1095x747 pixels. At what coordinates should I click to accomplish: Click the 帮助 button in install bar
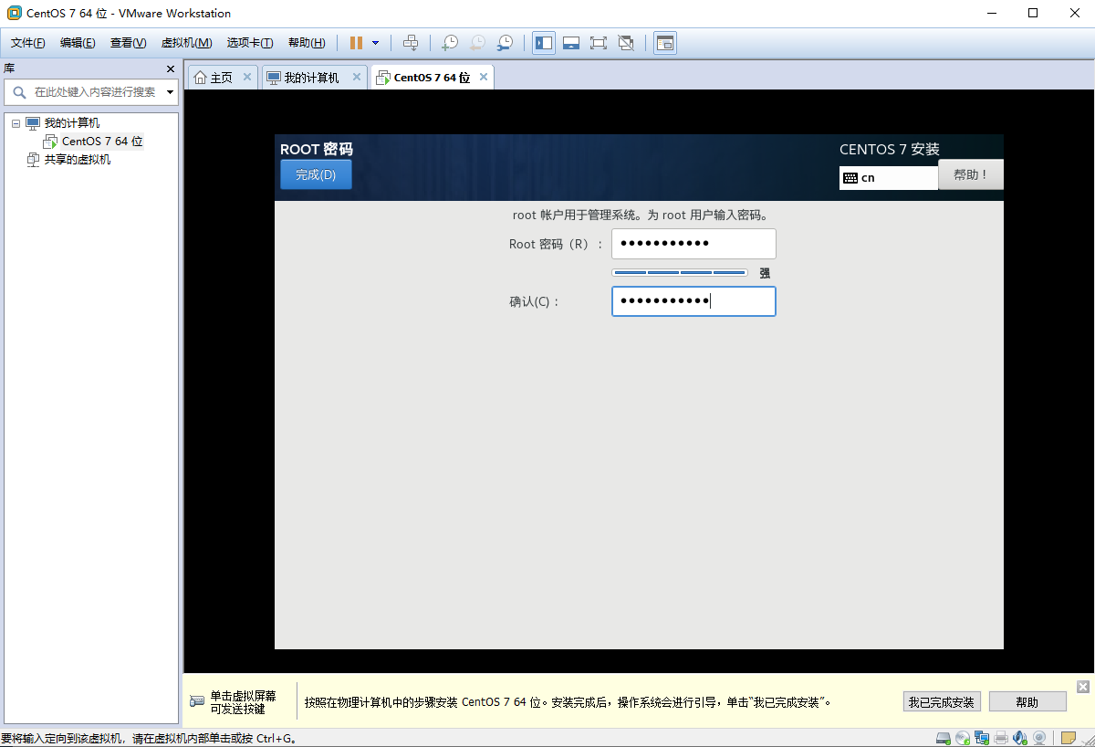pyautogui.click(x=1027, y=702)
